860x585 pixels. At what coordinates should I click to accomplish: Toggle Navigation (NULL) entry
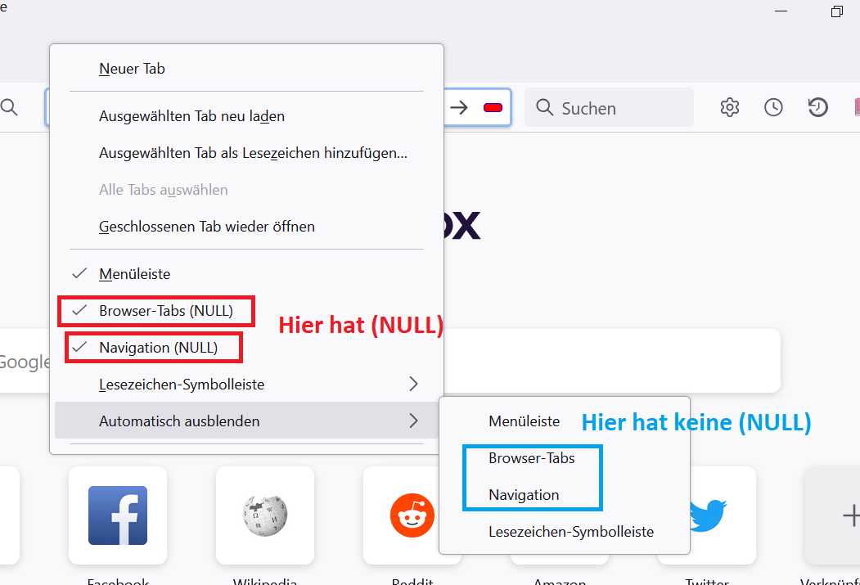[246, 348]
